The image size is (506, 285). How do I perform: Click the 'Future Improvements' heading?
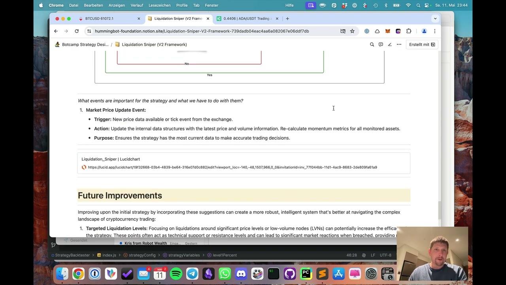click(120, 196)
